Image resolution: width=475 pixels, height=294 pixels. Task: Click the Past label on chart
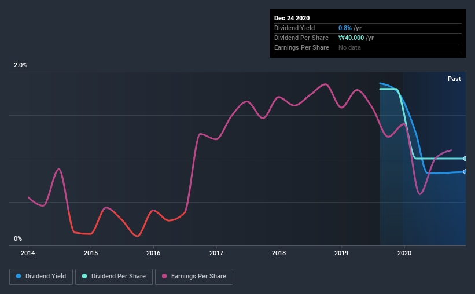click(x=454, y=79)
